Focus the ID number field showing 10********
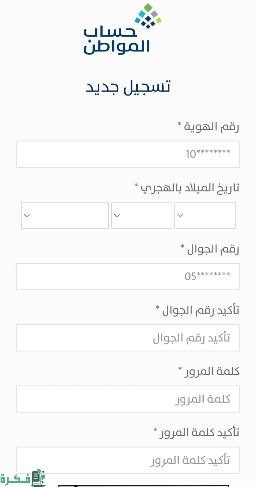This screenshot has height=487, width=256. (128, 154)
